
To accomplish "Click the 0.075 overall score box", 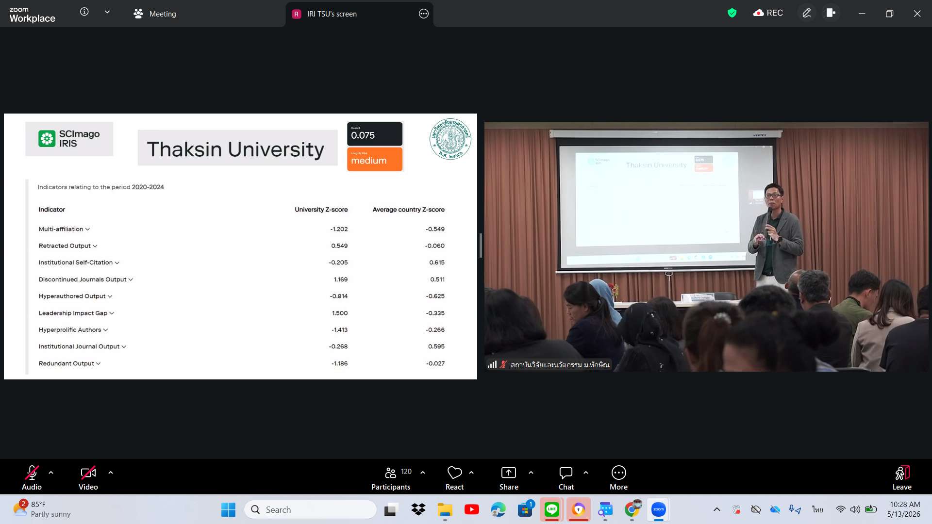I will (x=375, y=133).
